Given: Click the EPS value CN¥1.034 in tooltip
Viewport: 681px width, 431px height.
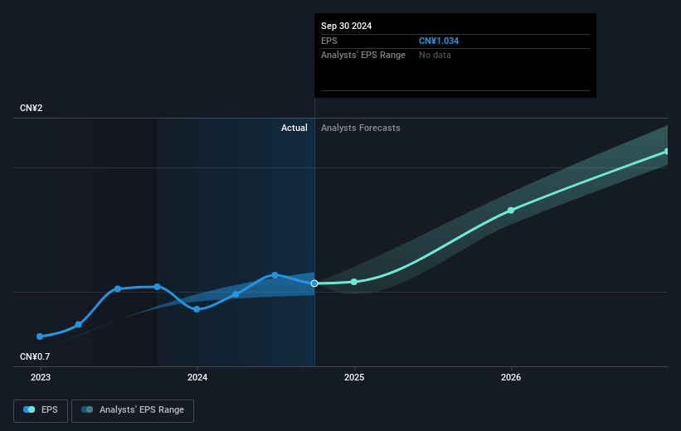Looking at the screenshot, I should 439,41.
